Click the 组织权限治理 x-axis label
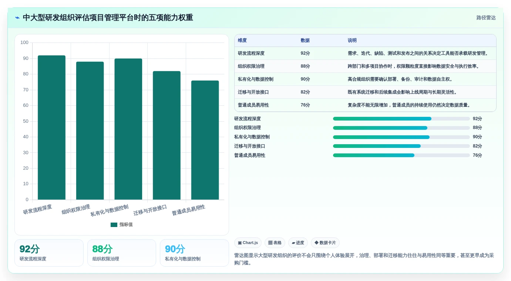This screenshot has width=511, height=281. [76, 209]
